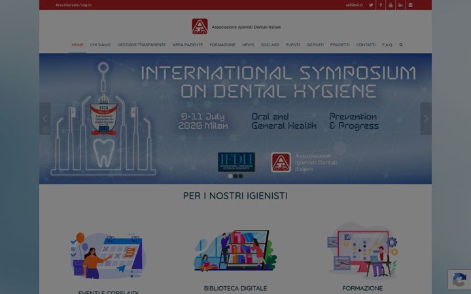This screenshot has width=471, height=294.
Task: Click the Formazione illustration
Action: pyautogui.click(x=362, y=250)
